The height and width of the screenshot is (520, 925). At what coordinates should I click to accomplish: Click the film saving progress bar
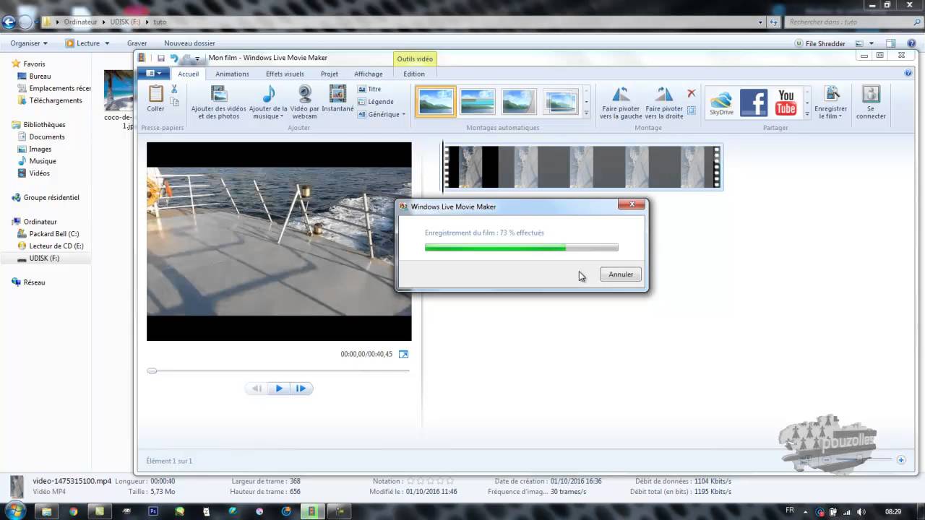(522, 248)
